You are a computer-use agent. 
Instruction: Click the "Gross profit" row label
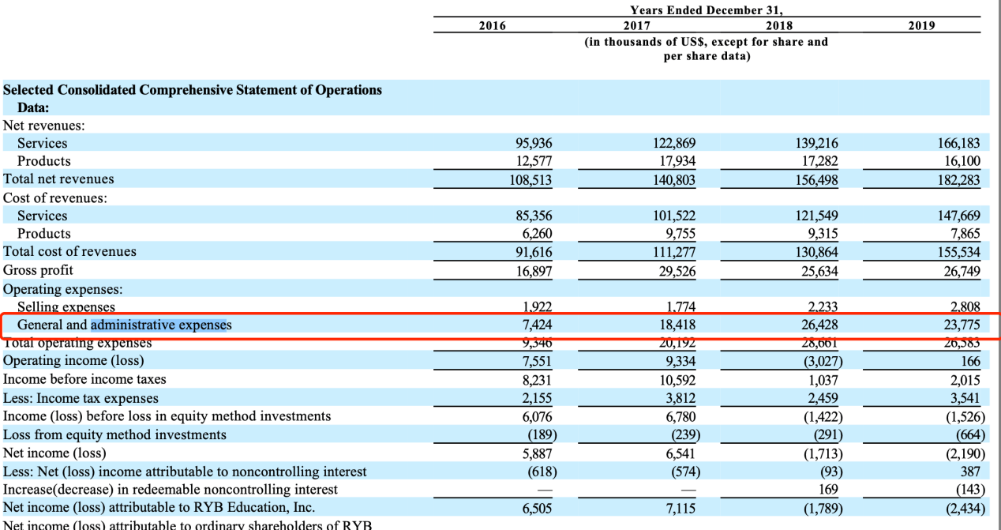38,270
